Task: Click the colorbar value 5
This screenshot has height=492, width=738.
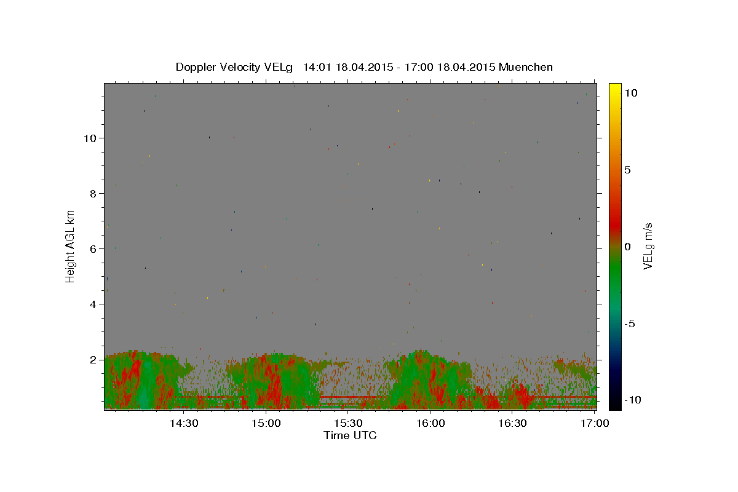Action: [627, 170]
